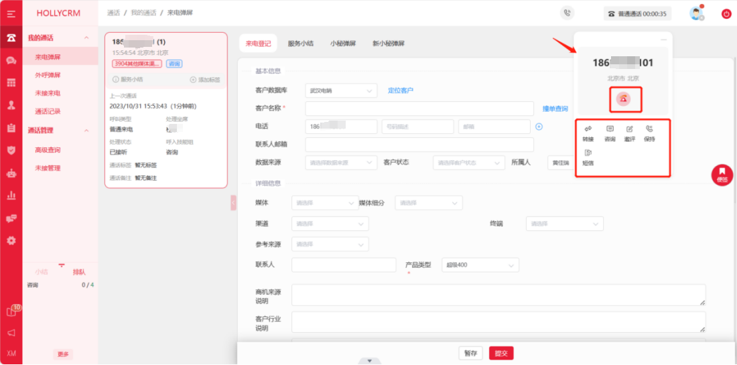
Task: Open the notification icon with badge 10
Action: coord(12,311)
